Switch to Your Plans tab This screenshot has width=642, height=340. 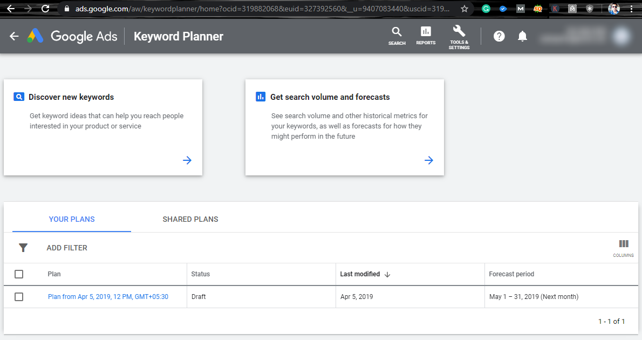point(72,219)
